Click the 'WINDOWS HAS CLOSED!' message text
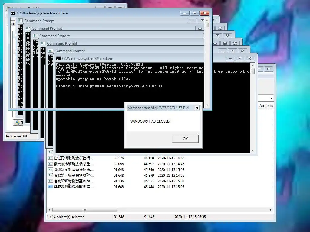The image size is (310, 232). click(x=150, y=121)
